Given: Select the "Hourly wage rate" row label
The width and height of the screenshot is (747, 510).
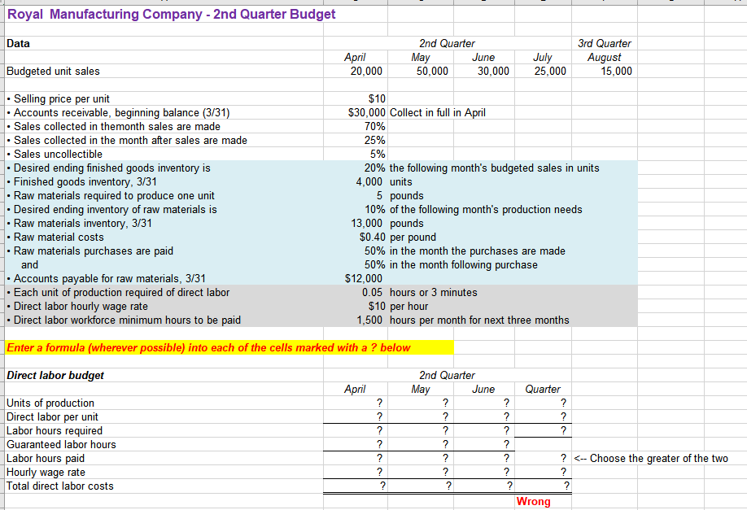Looking at the screenshot, I should 46,472.
